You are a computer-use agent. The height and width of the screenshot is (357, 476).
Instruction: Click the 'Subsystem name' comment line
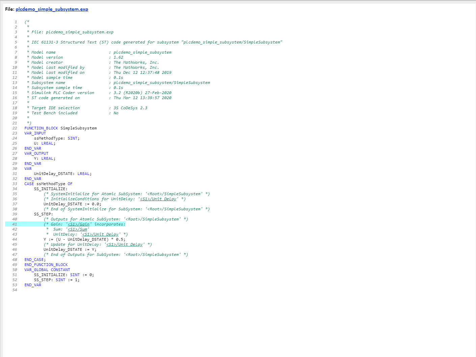coord(118,83)
